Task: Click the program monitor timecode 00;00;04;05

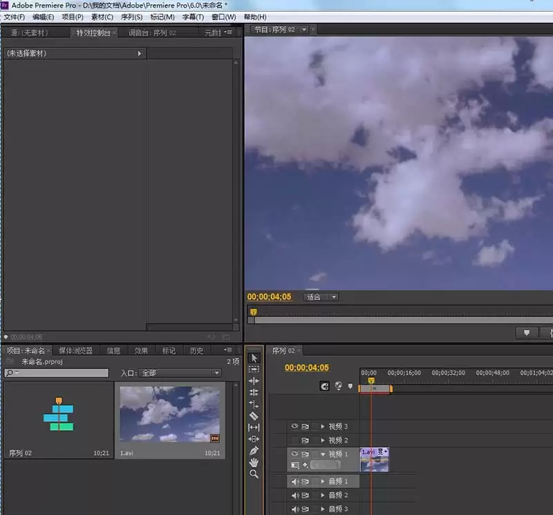Action: 269,297
